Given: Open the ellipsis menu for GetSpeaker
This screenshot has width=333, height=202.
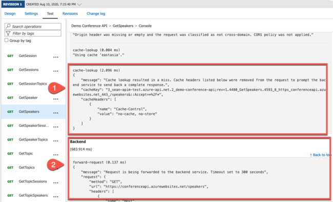Looking at the screenshot, I should pyautogui.click(x=56, y=99).
